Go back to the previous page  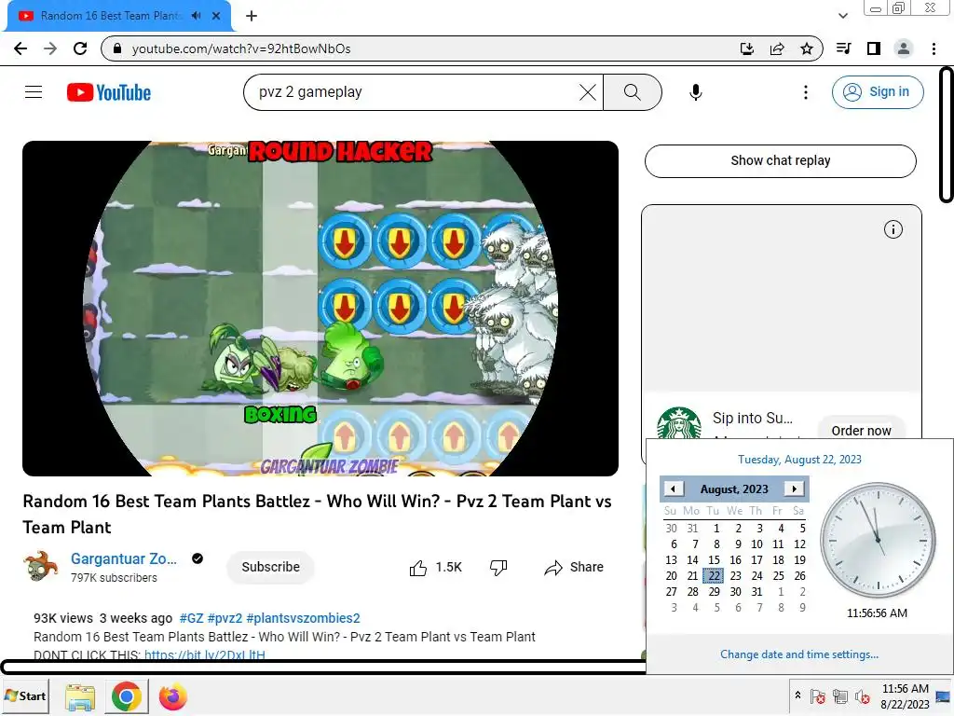pos(20,48)
